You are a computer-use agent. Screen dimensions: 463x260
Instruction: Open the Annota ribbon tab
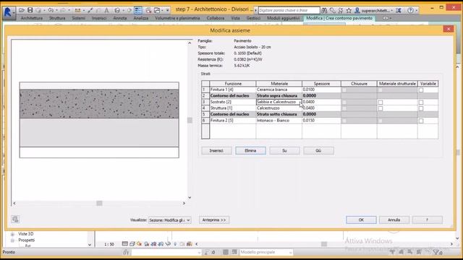(120, 18)
